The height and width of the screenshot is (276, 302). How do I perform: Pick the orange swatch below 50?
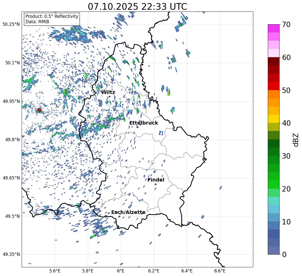point(273,94)
